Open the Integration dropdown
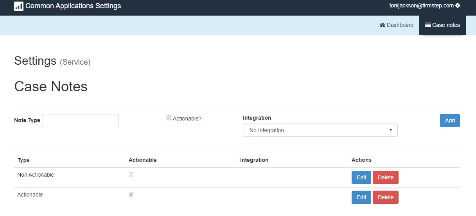This screenshot has height=216, width=476. (x=320, y=130)
